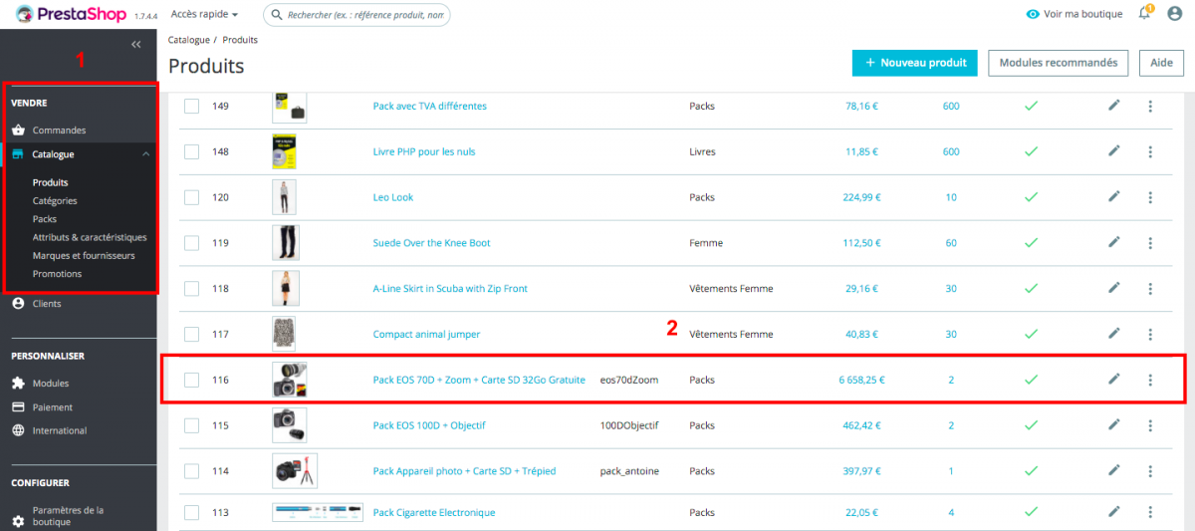Open the Accès rapide dropdown
This screenshot has height=531, width=1195.
coord(204,15)
